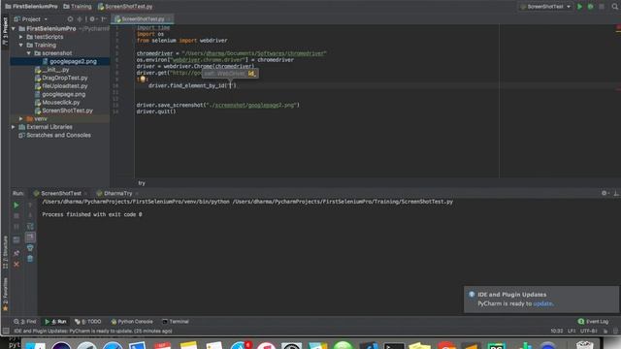This screenshot has height=349, width=621.
Task: Collapse the Training folder
Action: coord(21,46)
